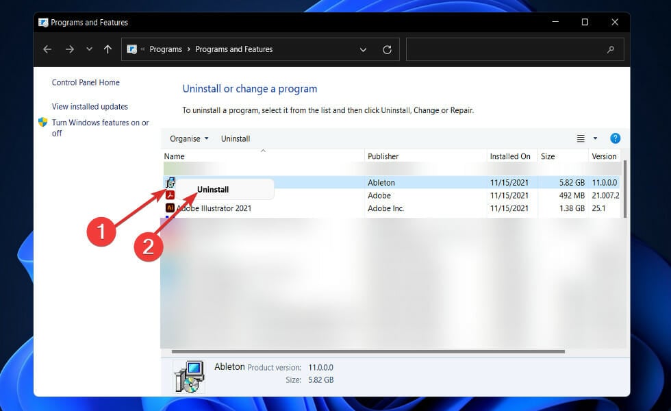Select Programs and Features breadcrumb
Image resolution: width=671 pixels, height=411 pixels.
234,49
